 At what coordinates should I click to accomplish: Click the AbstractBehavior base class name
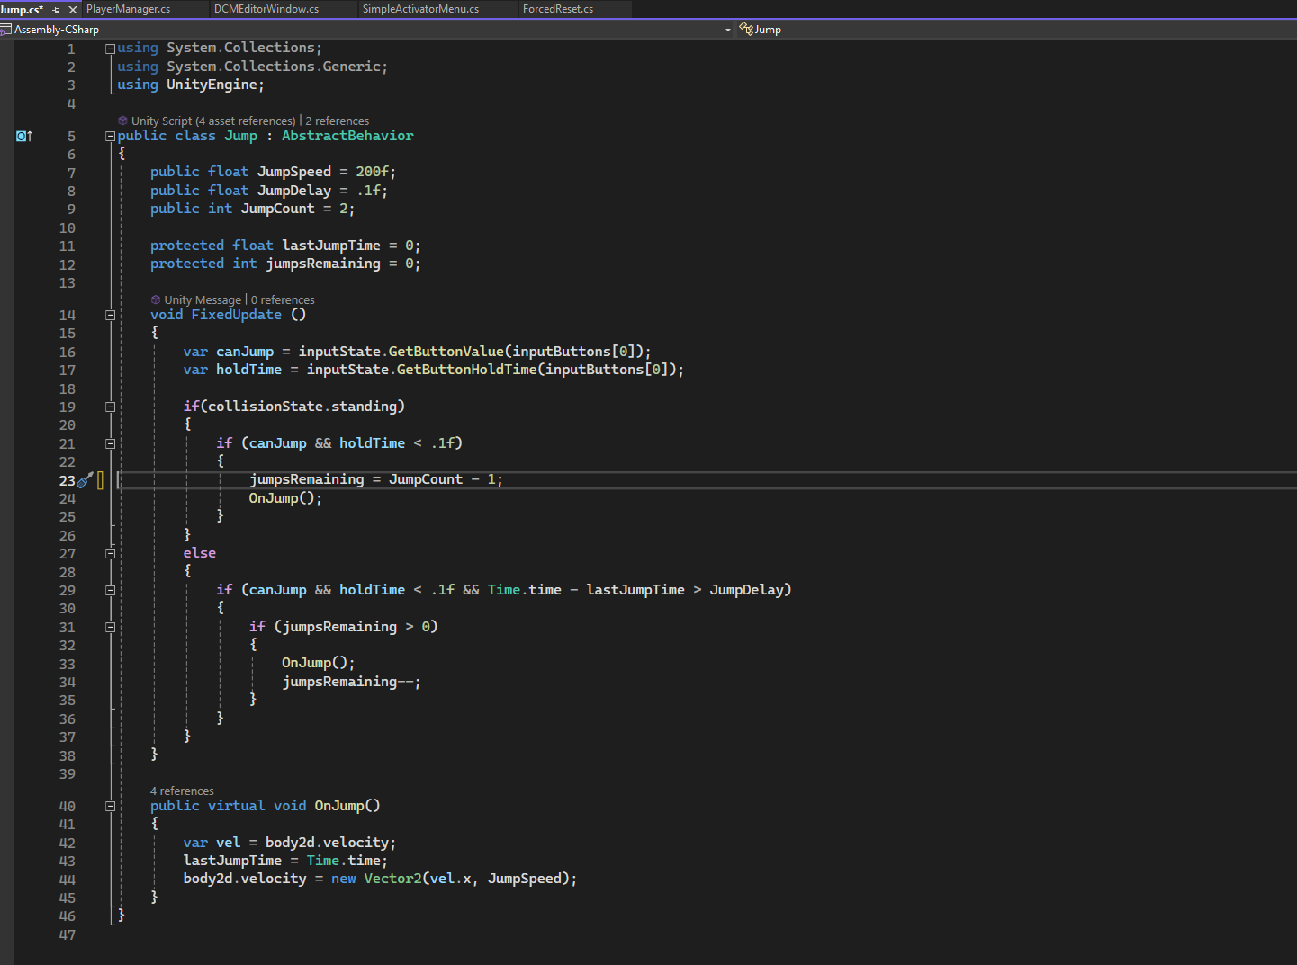[x=347, y=136]
